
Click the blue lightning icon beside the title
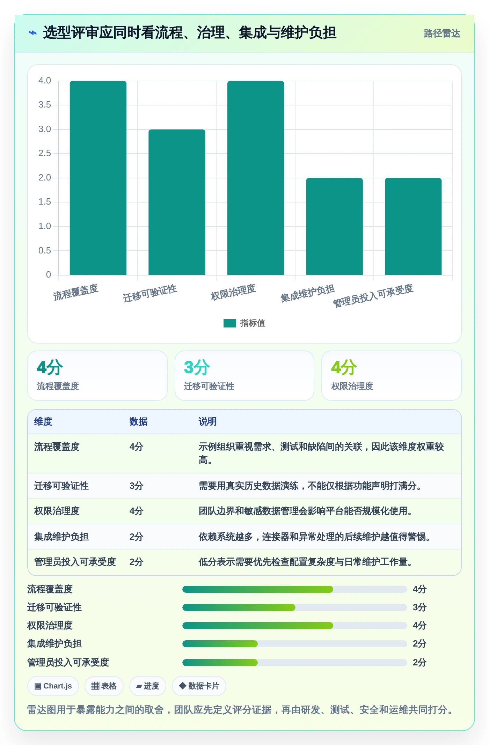32,33
